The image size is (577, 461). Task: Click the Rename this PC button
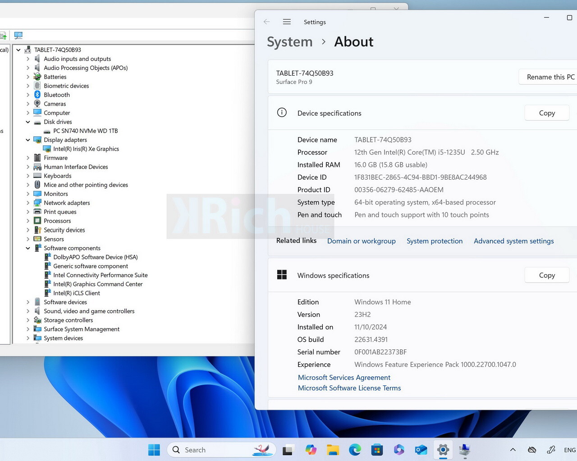549,77
